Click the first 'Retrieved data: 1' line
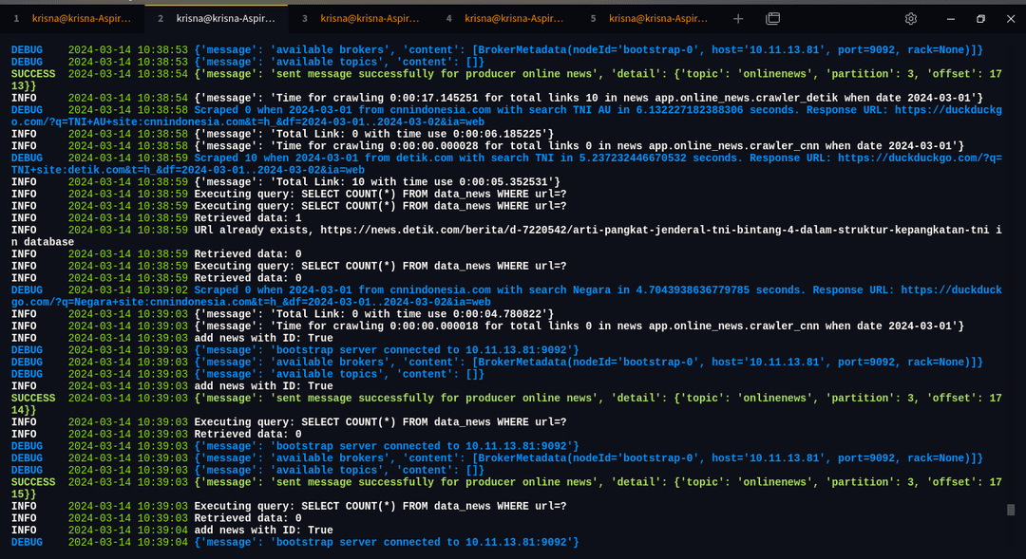The width and height of the screenshot is (1026, 559). pos(248,217)
